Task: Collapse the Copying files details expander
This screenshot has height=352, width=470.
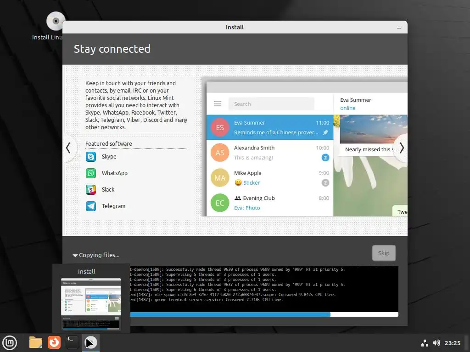Action: 75,255
